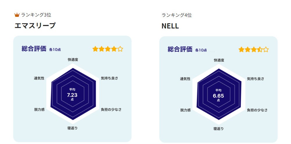Click 負担の少なさ label on NELL chart
The image size is (291, 144).
pyautogui.click(x=257, y=110)
